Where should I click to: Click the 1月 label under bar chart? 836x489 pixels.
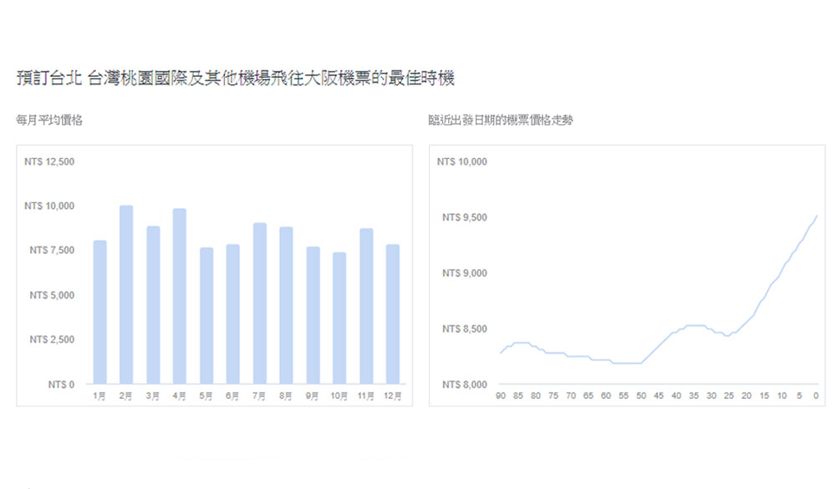[x=99, y=396]
